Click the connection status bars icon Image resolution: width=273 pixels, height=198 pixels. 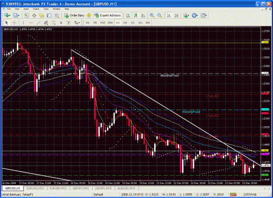[233, 194]
